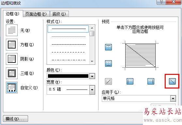Toggle the right border button in preview
The height and width of the screenshot is (125, 182).
click(x=151, y=81)
